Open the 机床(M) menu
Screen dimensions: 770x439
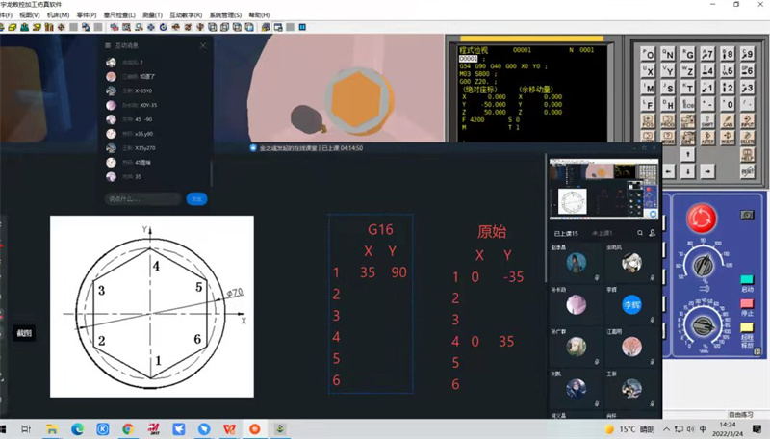click(58, 14)
